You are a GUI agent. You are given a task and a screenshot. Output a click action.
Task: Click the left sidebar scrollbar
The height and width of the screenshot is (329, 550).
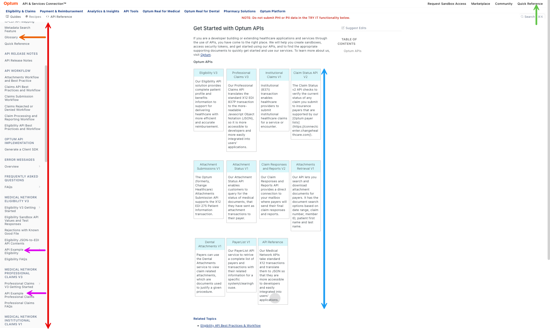coord(46,114)
